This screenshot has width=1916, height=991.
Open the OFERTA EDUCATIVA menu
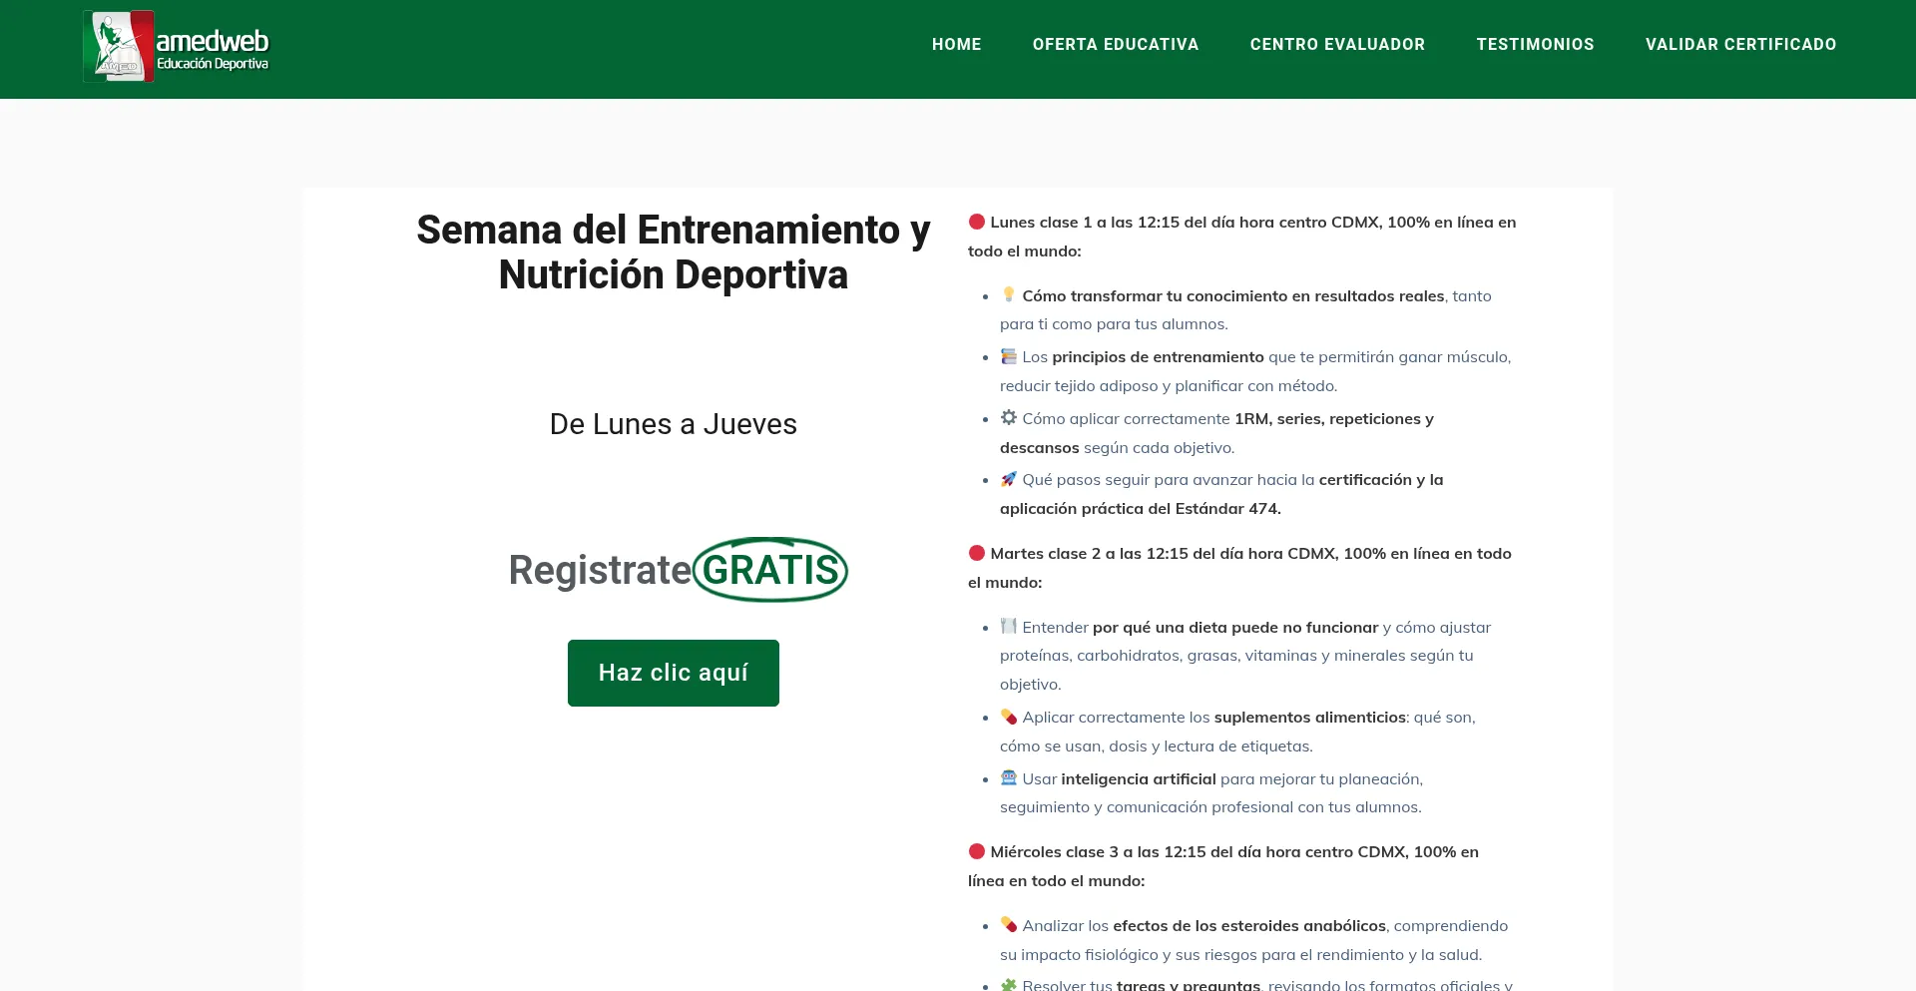click(x=1116, y=44)
